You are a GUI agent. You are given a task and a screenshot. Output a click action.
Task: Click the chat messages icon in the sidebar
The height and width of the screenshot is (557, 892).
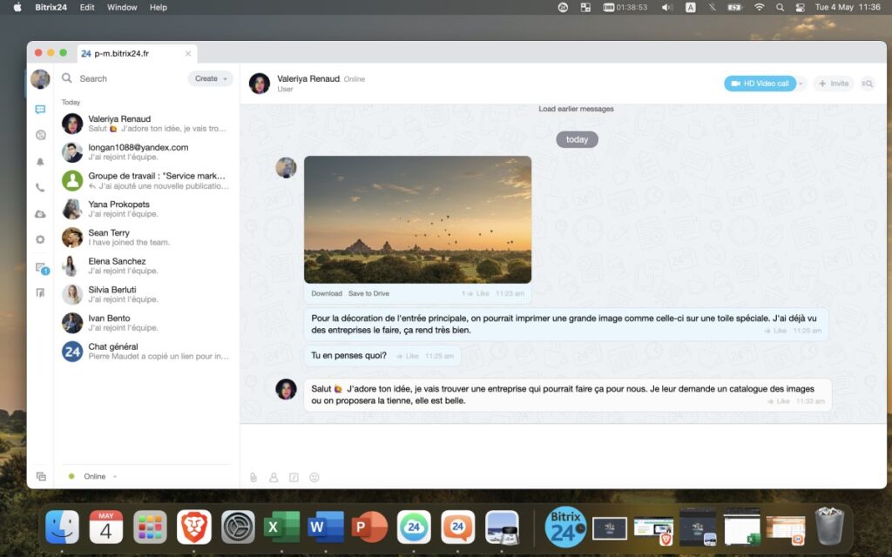(40, 110)
